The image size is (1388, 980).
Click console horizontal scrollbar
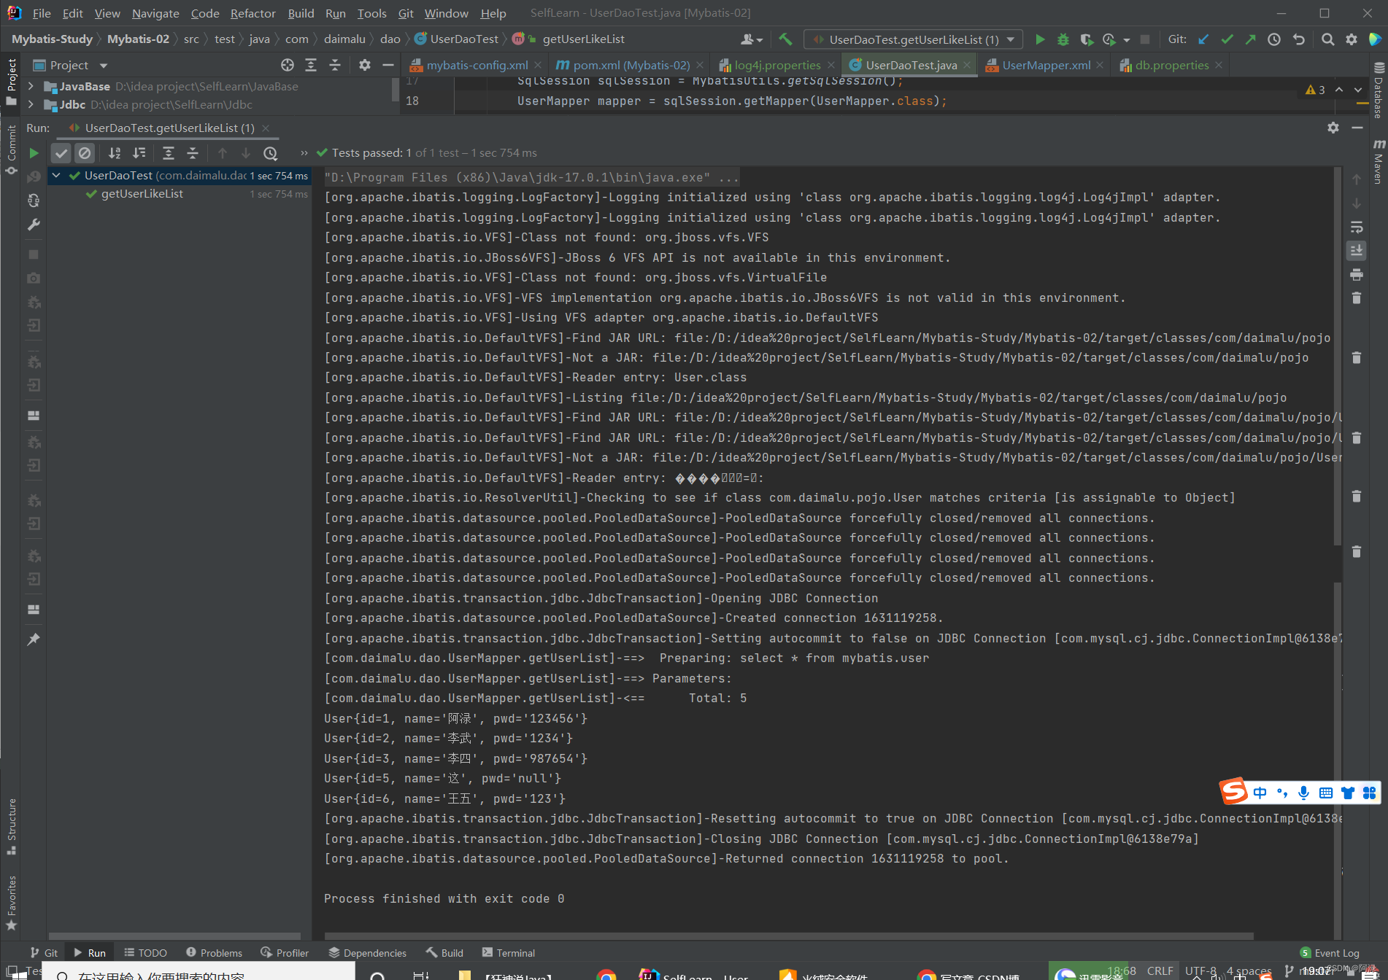(x=789, y=936)
